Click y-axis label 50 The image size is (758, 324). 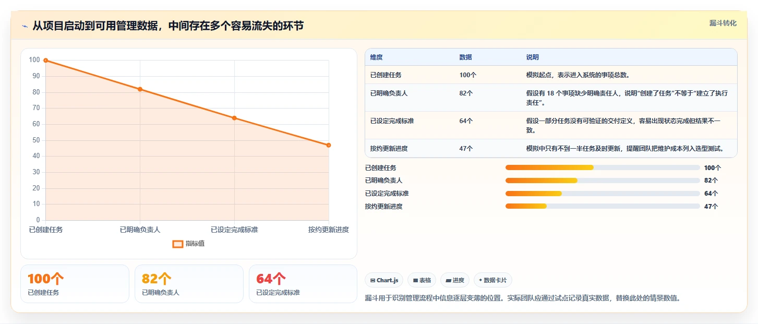pyautogui.click(x=36, y=140)
